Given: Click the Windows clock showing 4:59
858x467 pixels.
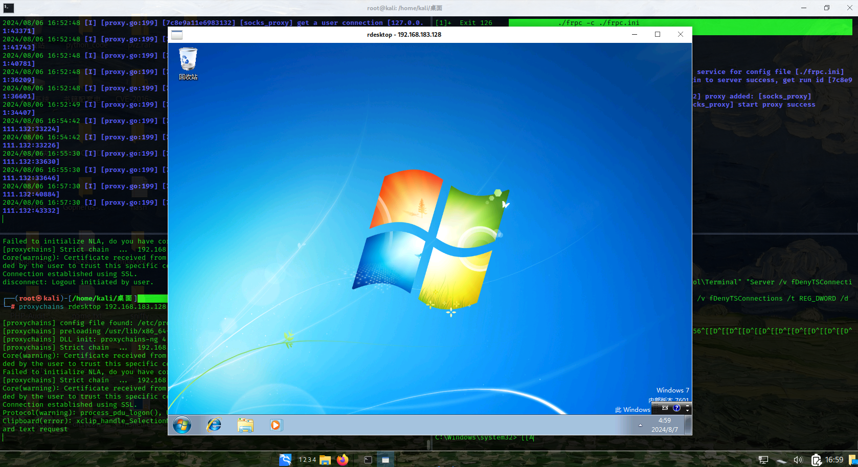Looking at the screenshot, I should click(x=664, y=425).
